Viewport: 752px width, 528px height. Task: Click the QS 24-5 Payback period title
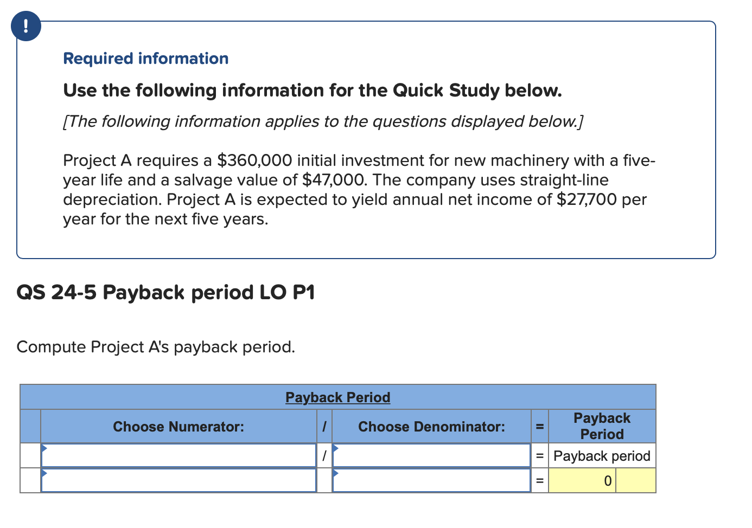point(167,292)
